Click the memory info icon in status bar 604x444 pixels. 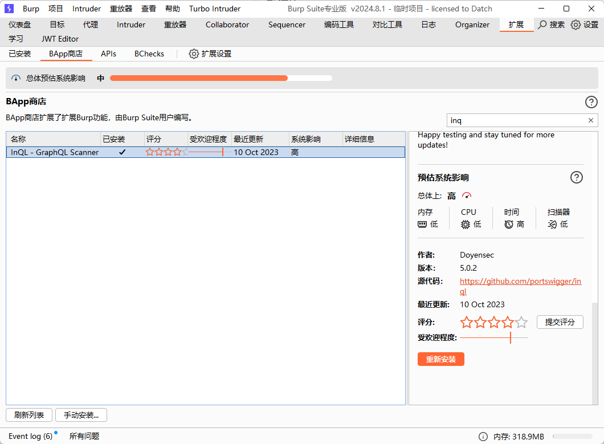click(x=483, y=436)
